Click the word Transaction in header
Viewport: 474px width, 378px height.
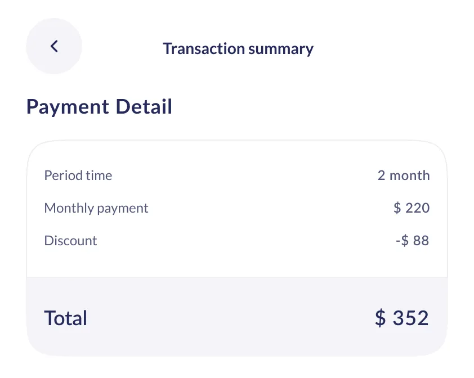click(198, 48)
